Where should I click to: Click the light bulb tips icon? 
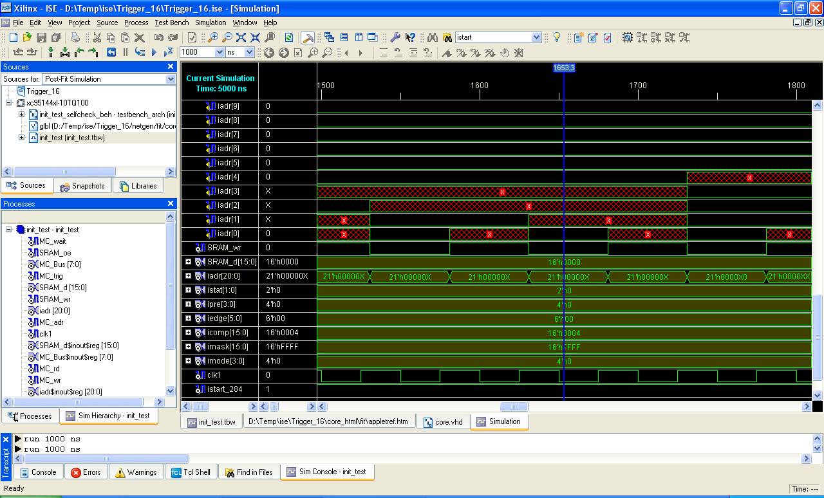557,37
